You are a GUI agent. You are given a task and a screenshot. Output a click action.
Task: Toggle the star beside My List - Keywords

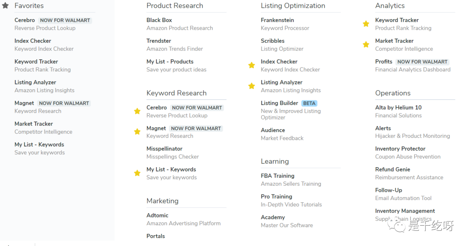(x=137, y=173)
